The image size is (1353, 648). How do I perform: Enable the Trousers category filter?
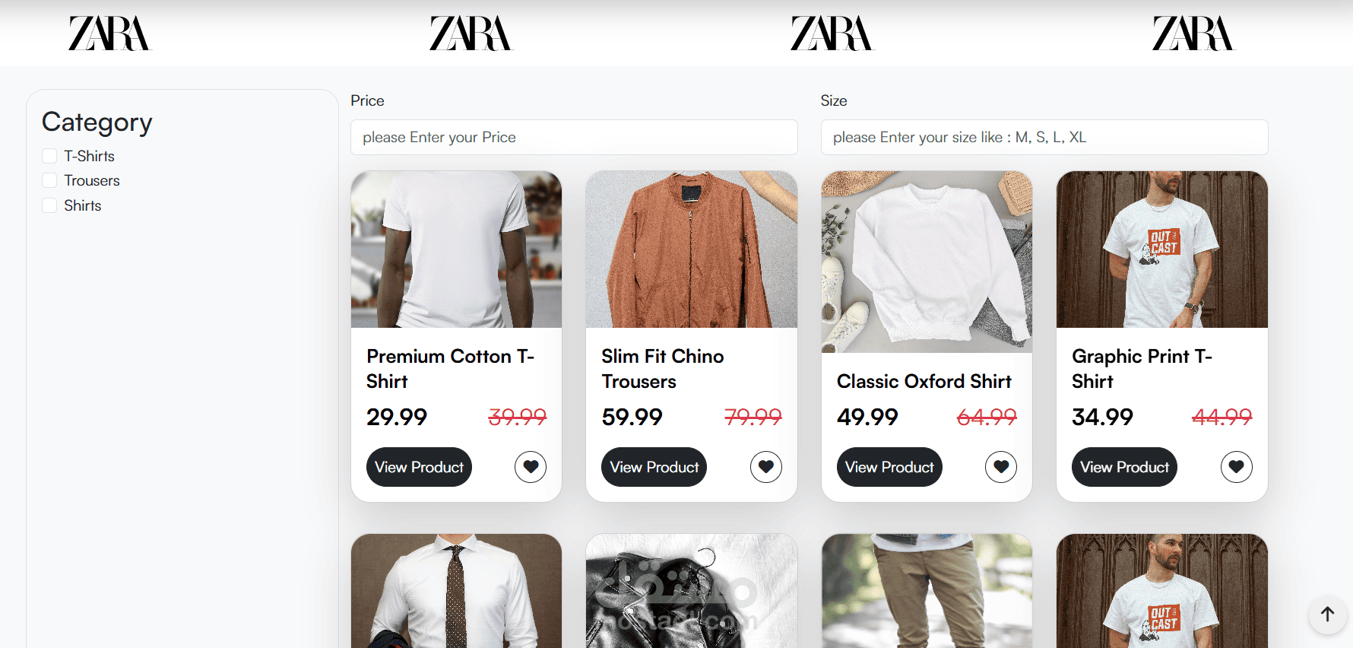coord(49,180)
